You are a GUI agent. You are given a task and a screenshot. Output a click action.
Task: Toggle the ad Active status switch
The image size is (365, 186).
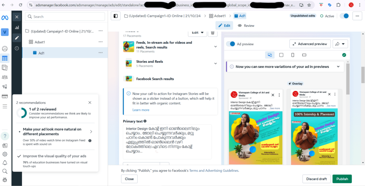pyautogui.click(x=344, y=16)
